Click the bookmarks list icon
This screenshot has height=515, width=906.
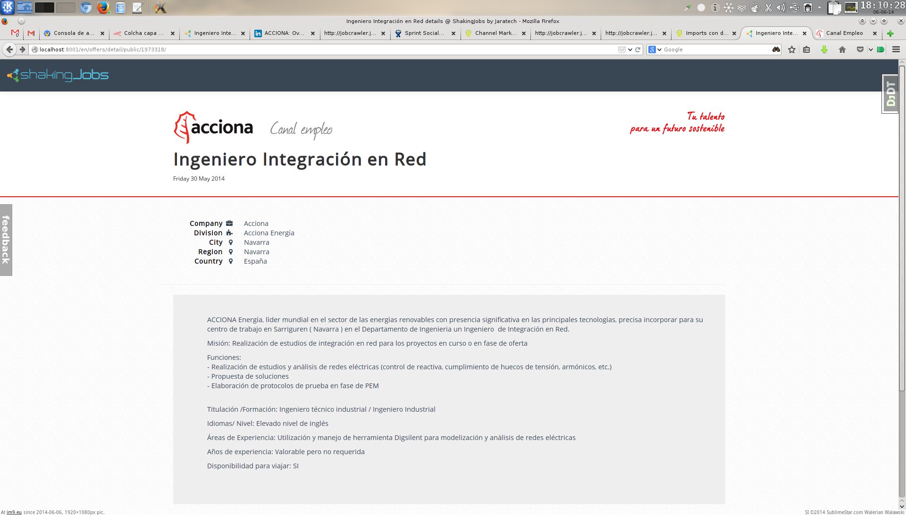tap(807, 50)
